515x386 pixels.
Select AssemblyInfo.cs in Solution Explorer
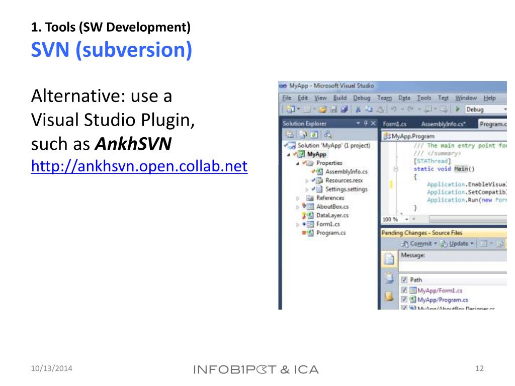tap(347, 172)
